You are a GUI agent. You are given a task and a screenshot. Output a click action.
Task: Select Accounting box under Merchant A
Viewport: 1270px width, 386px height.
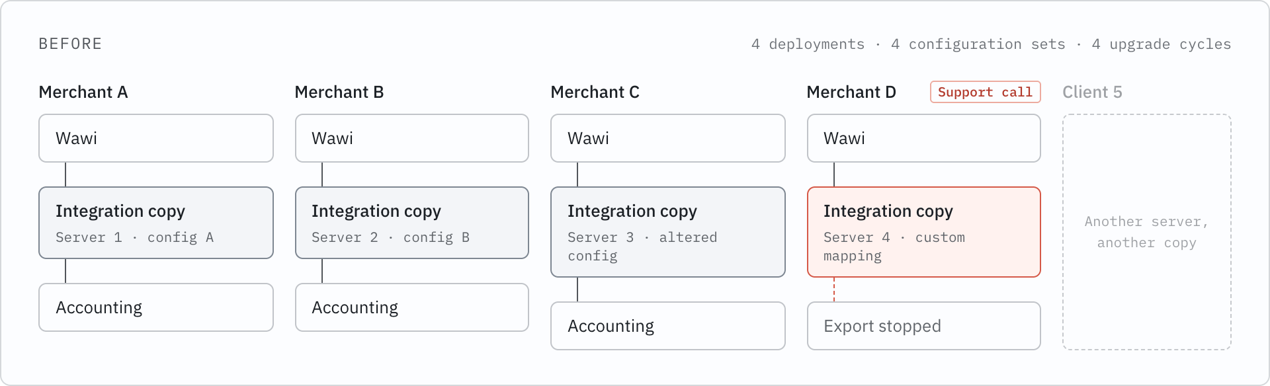tap(156, 307)
